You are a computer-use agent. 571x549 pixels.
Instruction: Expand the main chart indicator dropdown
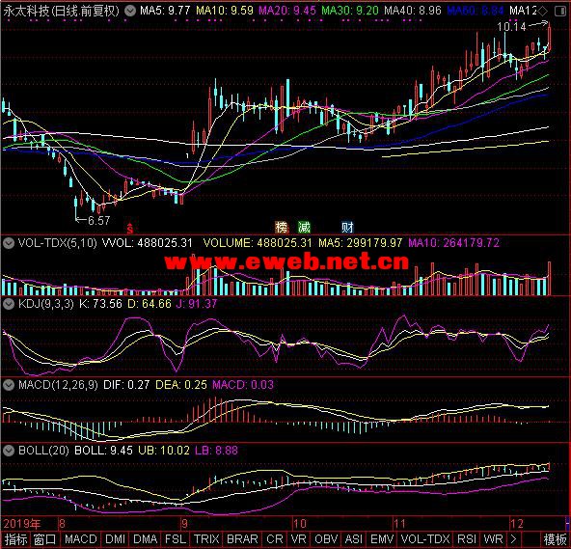(130, 11)
